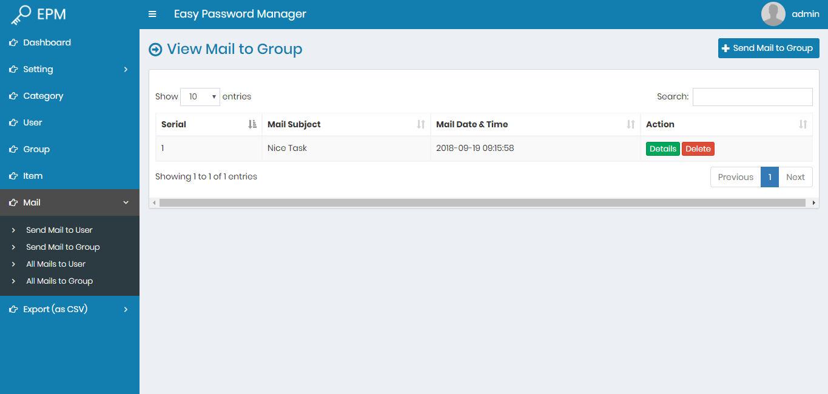Image resolution: width=828 pixels, height=394 pixels.
Task: Expand the Setting menu chevron
Action: click(126, 69)
